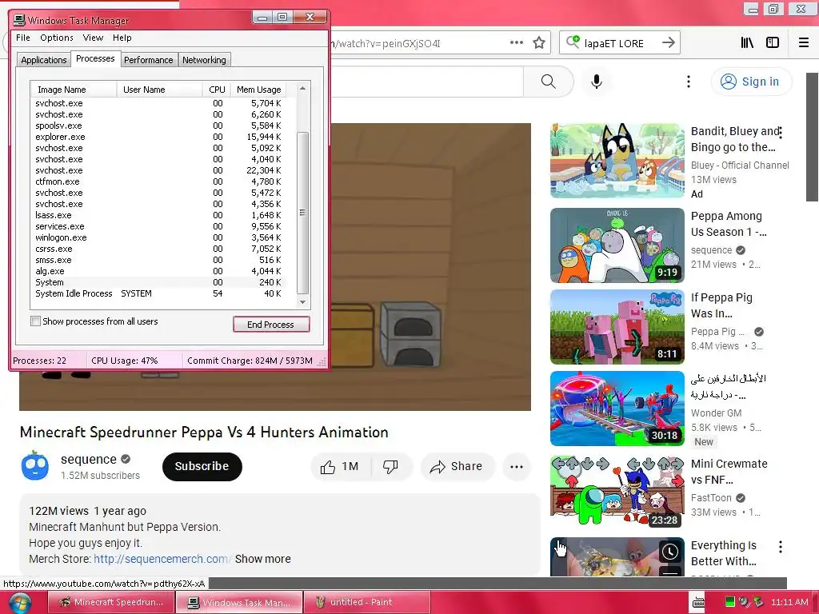Click the go arrow in the search box
The image size is (819, 614).
[668, 43]
